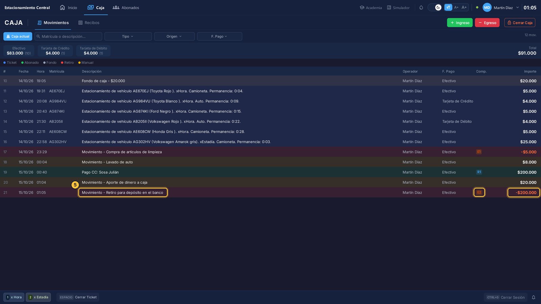The width and height of the screenshot is (541, 304).
Task: Click the green Ingreso button
Action: coord(460,23)
